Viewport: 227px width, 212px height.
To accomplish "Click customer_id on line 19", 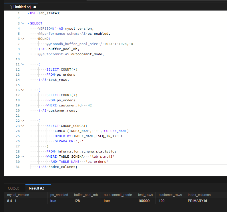I will [x=70, y=105].
